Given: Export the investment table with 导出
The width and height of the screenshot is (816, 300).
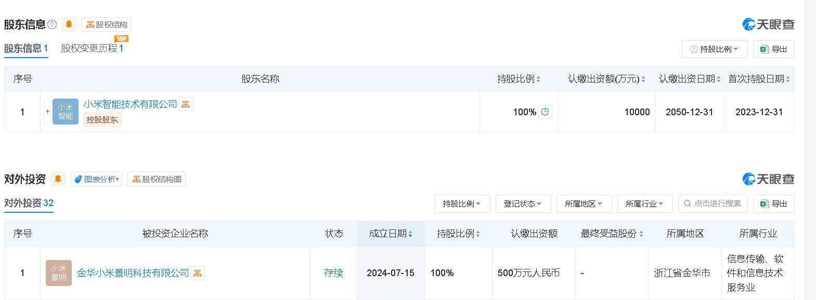Looking at the screenshot, I should pyautogui.click(x=773, y=203).
